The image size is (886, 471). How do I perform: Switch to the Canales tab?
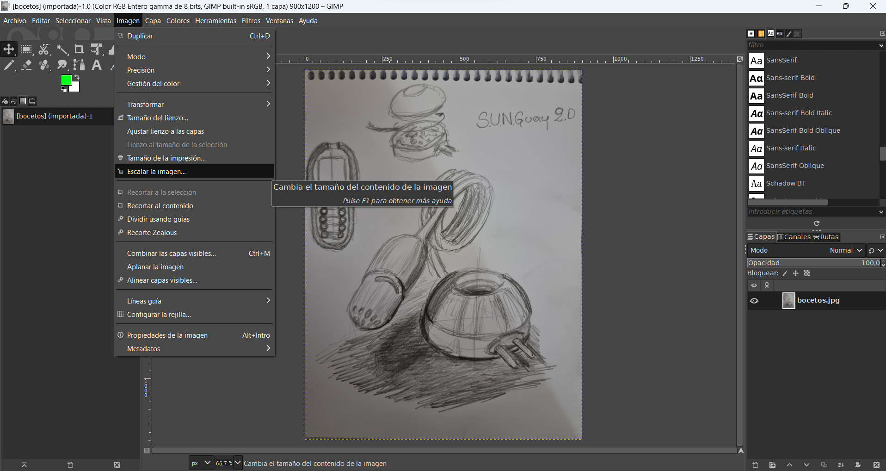794,237
